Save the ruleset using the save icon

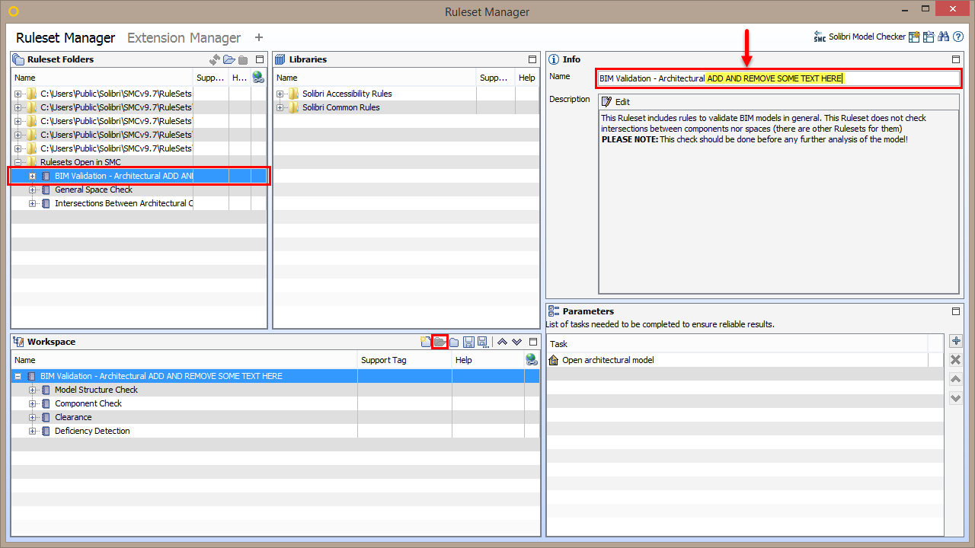click(x=469, y=342)
